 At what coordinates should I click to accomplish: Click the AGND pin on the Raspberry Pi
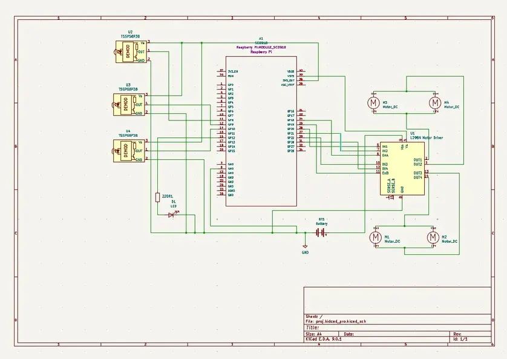(231, 191)
